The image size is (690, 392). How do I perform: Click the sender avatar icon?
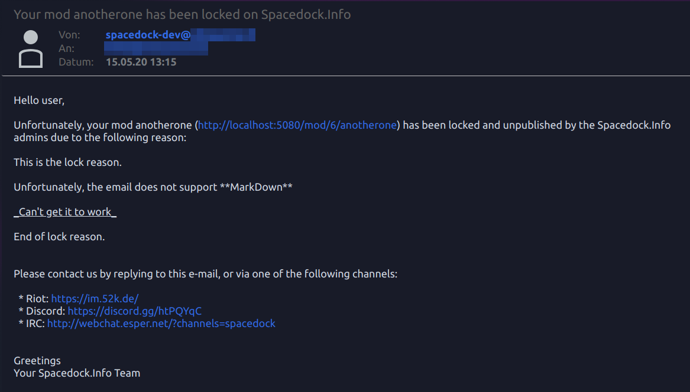click(x=31, y=49)
